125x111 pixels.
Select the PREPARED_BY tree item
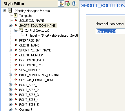pyautogui.click(x=29, y=40)
